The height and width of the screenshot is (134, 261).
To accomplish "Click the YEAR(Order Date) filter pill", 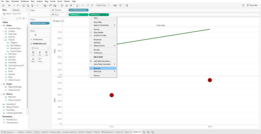I will point(40,23).
